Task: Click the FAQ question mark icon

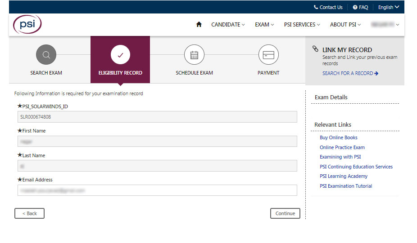Action: point(355,8)
